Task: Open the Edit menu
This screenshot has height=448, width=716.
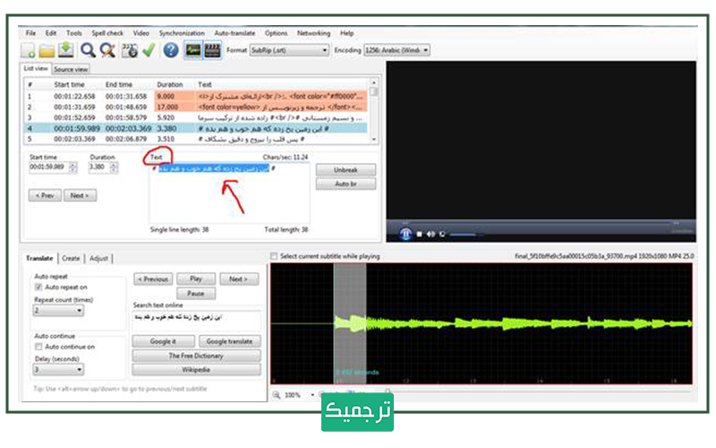Action: coord(51,33)
